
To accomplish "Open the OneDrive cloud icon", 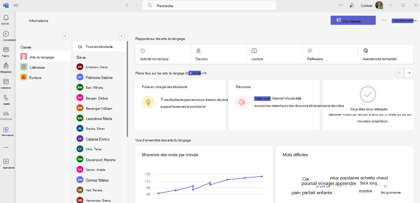I will pyautogui.click(x=6, y=113).
